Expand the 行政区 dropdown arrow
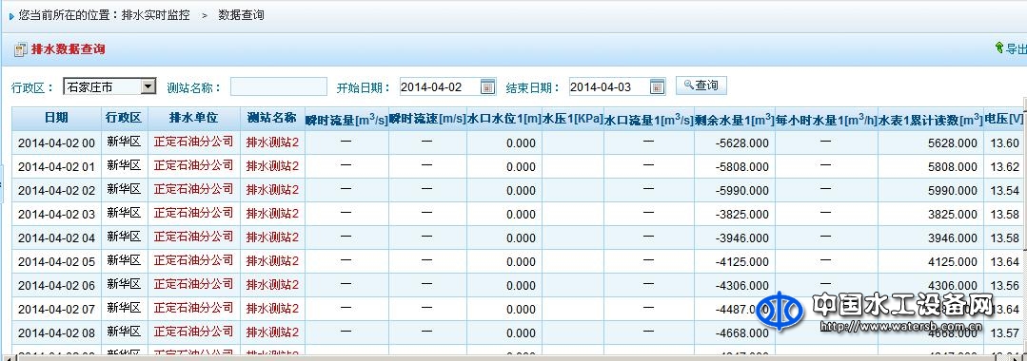This screenshot has width=1027, height=361. (148, 86)
